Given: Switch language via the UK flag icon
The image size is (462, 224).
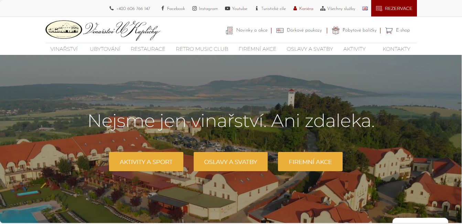Looking at the screenshot, I should pyautogui.click(x=365, y=9).
